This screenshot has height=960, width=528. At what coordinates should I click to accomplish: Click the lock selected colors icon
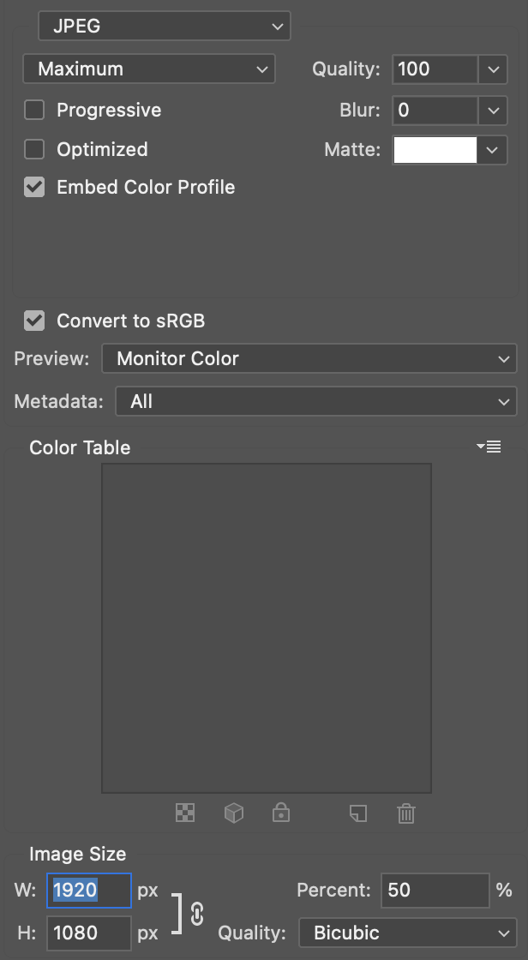point(281,813)
